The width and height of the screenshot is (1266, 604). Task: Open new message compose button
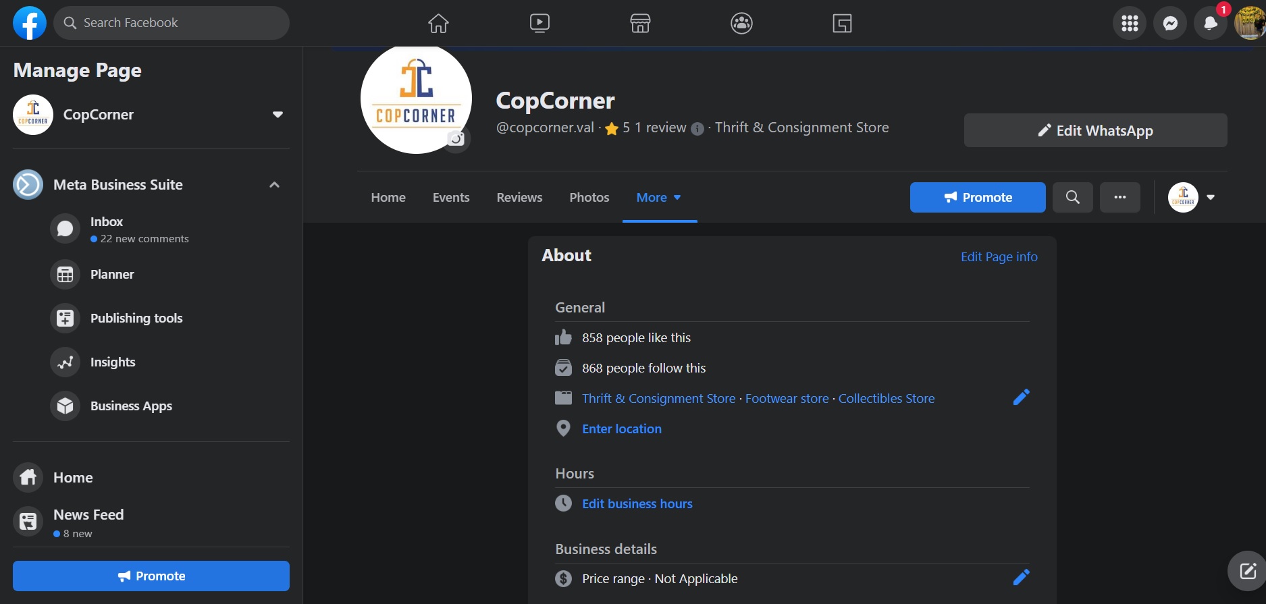[x=1247, y=571]
